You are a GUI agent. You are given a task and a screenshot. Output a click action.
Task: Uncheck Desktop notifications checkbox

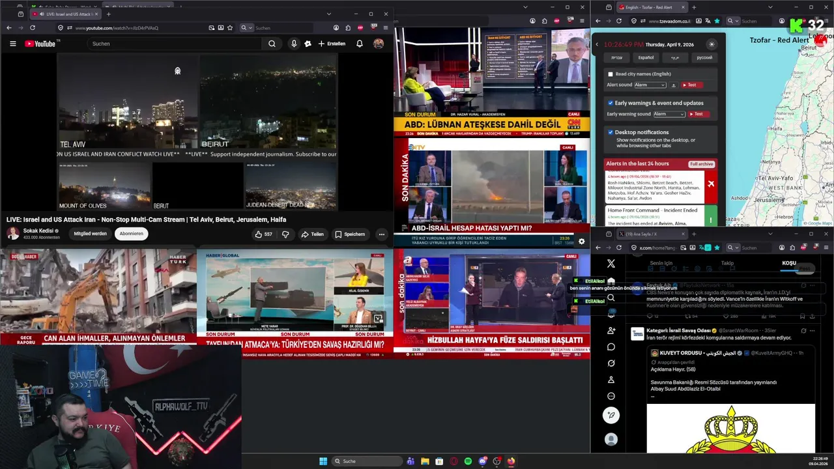[x=611, y=132]
